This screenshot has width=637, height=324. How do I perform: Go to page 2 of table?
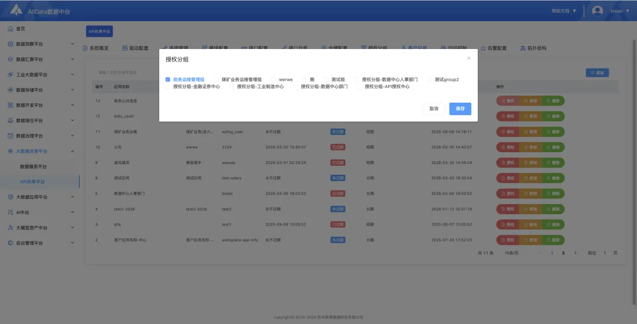tap(563, 253)
